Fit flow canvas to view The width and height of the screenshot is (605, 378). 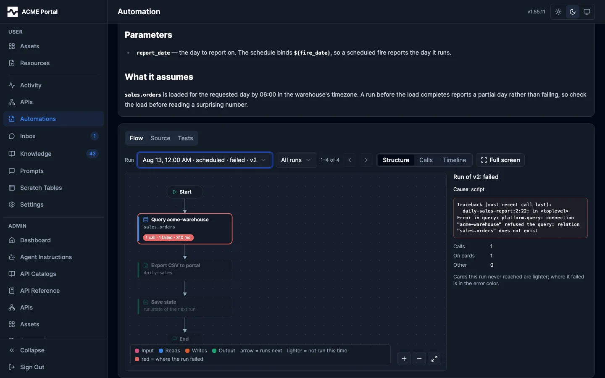point(434,359)
